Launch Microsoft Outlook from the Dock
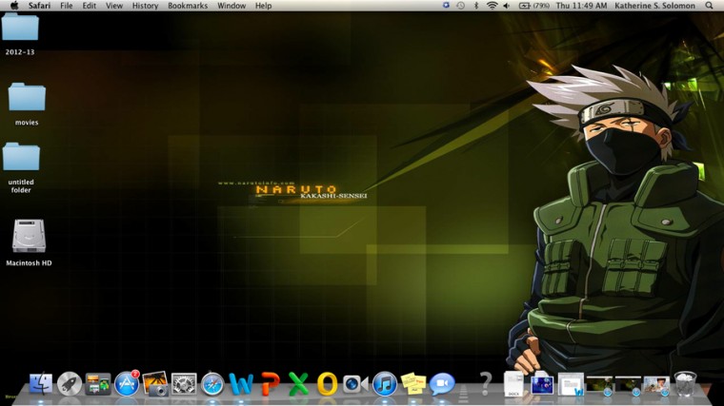This screenshot has width=724, height=406. pyautogui.click(x=327, y=384)
